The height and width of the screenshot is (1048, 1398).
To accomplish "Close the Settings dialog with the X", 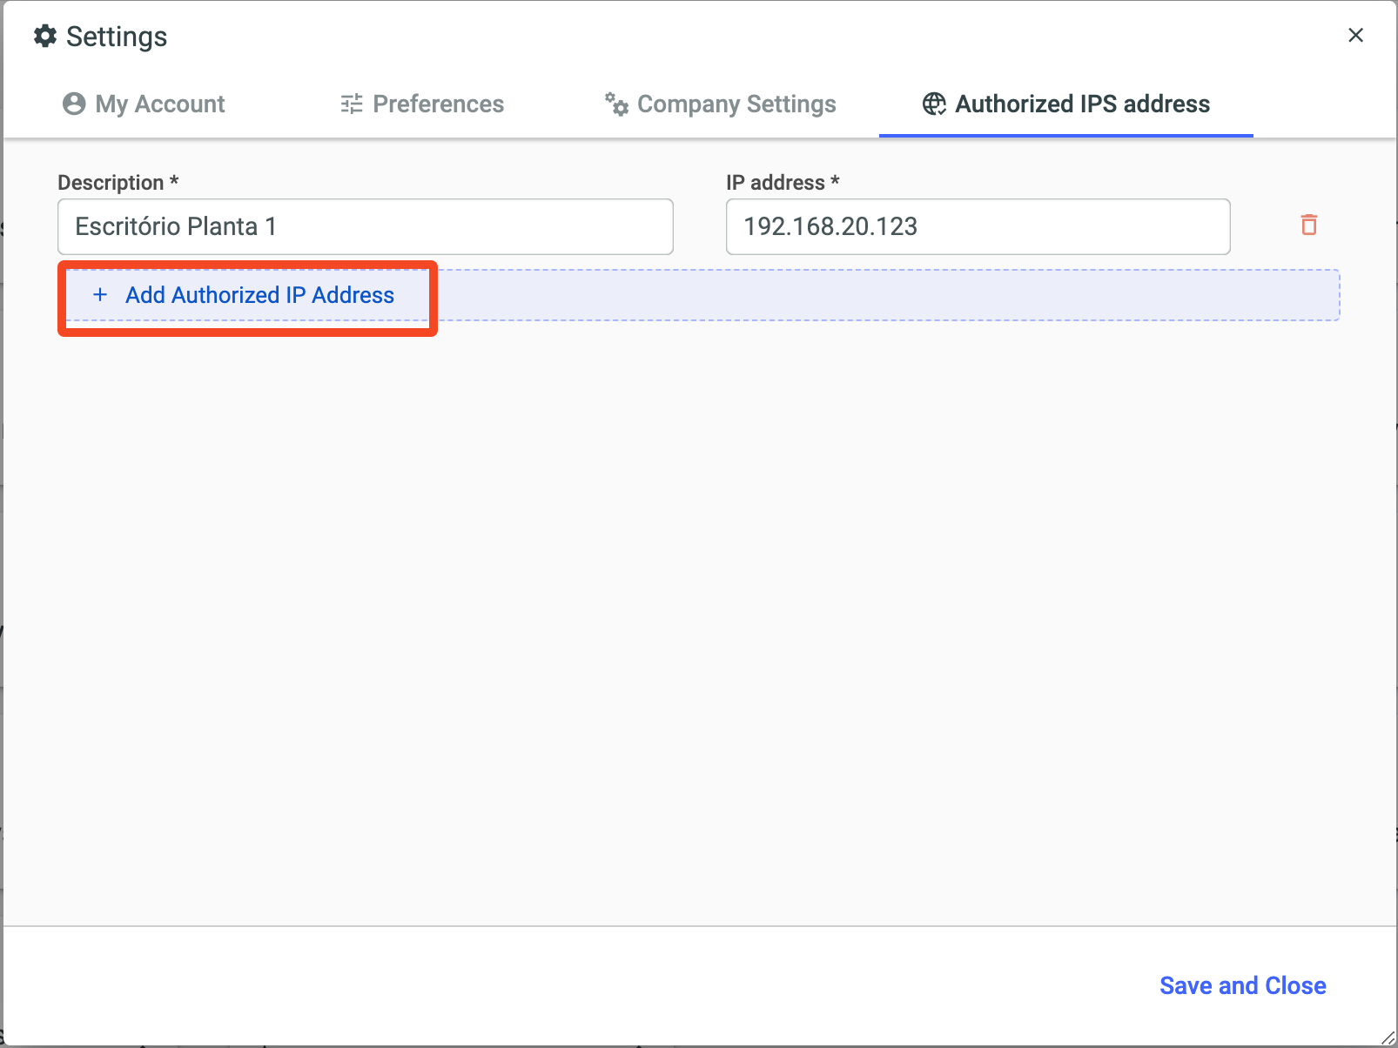I will pyautogui.click(x=1355, y=36).
